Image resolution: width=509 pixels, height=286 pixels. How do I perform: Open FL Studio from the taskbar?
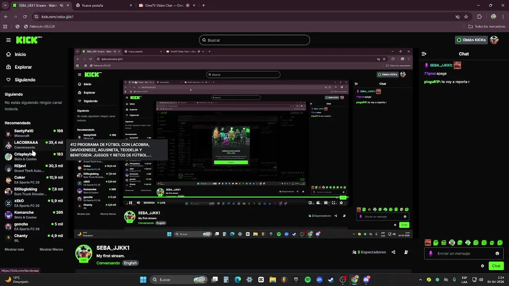point(284,280)
